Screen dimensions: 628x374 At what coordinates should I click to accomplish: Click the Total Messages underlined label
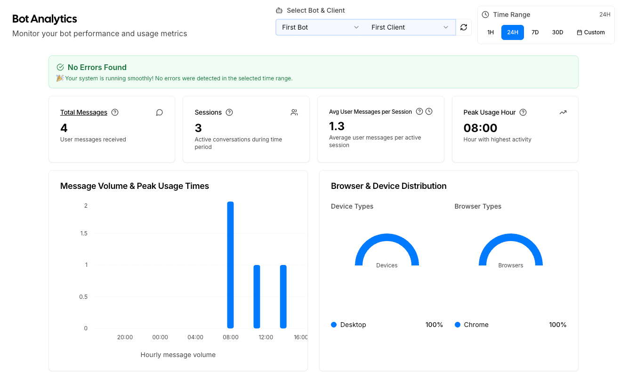(x=84, y=112)
